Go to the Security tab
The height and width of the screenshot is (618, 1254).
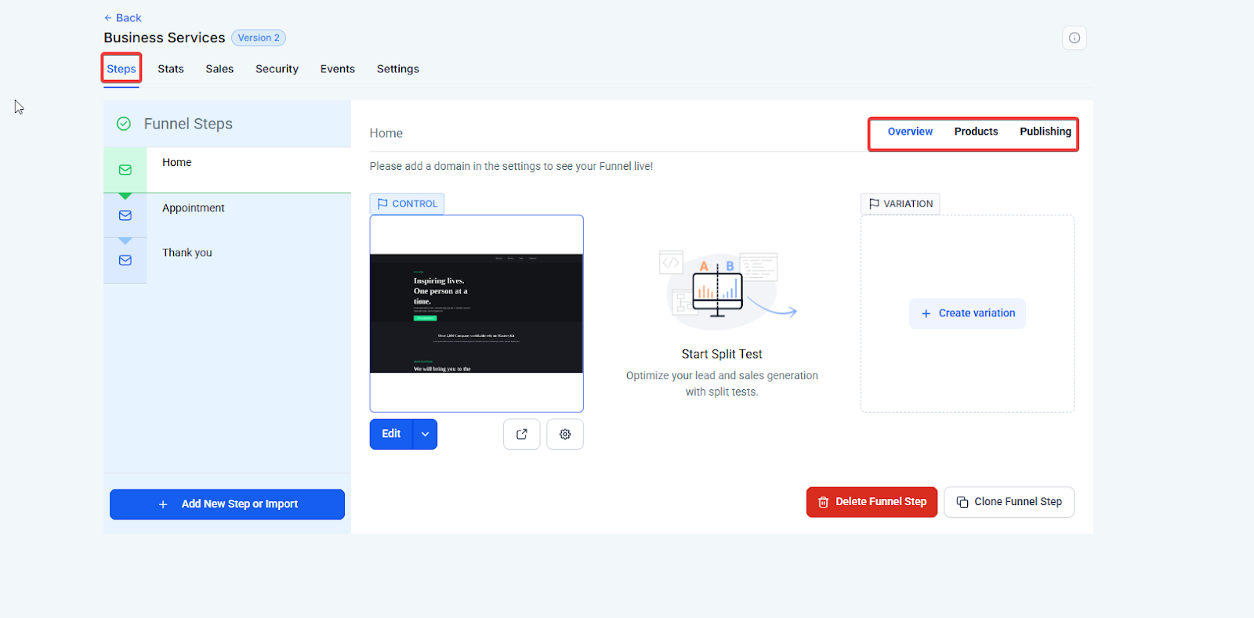[x=277, y=69]
